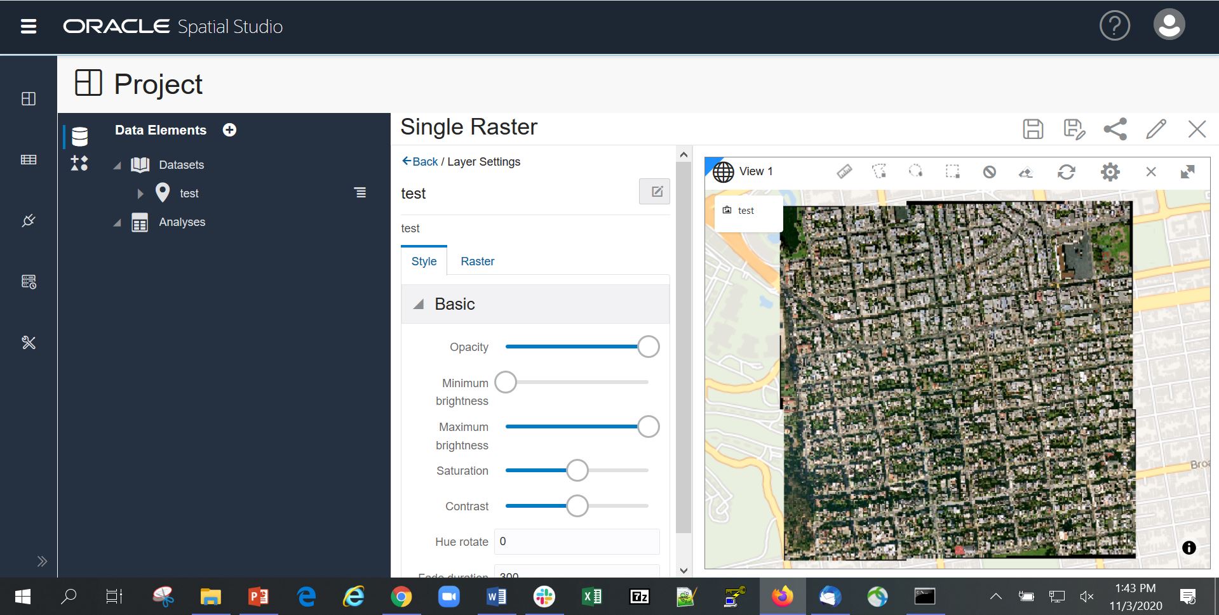Viewport: 1219px width, 615px height.
Task: Click the Hue rotate input field
Action: click(x=577, y=542)
